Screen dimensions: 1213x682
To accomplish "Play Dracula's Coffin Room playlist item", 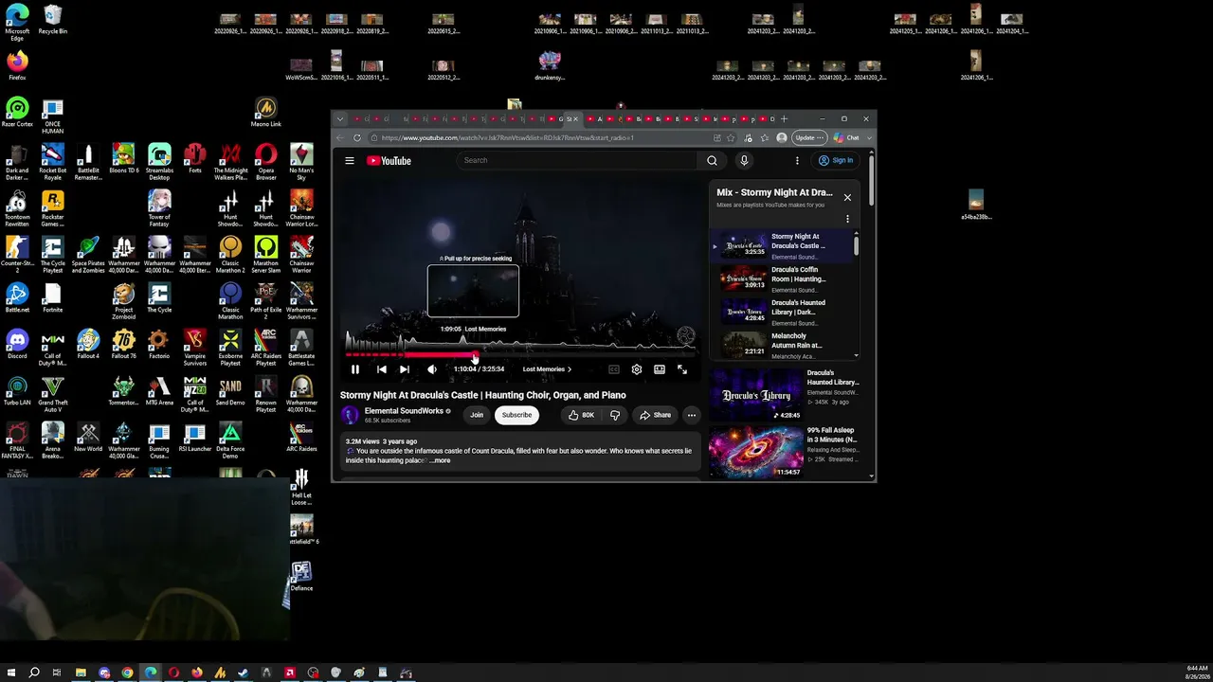I will tap(785, 279).
